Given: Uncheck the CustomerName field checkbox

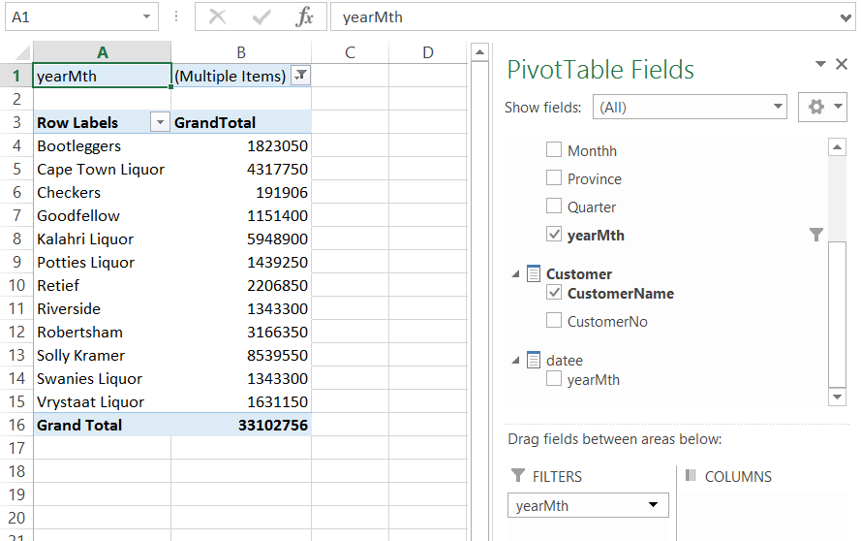Looking at the screenshot, I should [554, 293].
